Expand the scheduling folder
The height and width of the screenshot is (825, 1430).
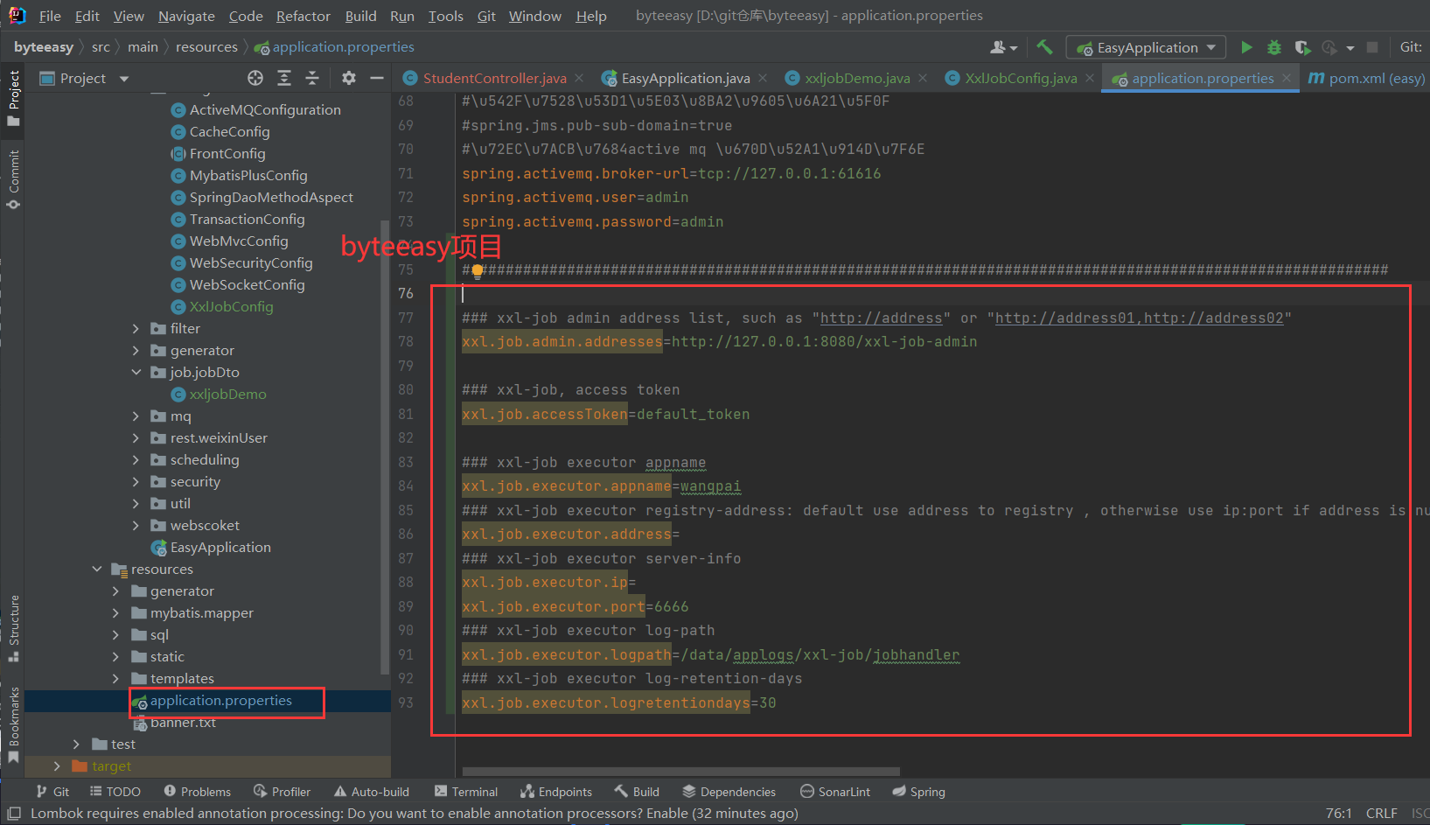tap(136, 460)
